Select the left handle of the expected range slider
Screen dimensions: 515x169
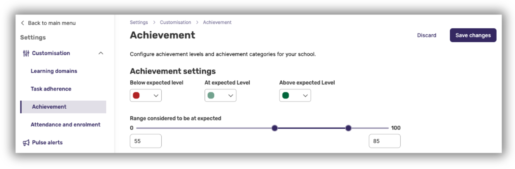tap(274, 128)
